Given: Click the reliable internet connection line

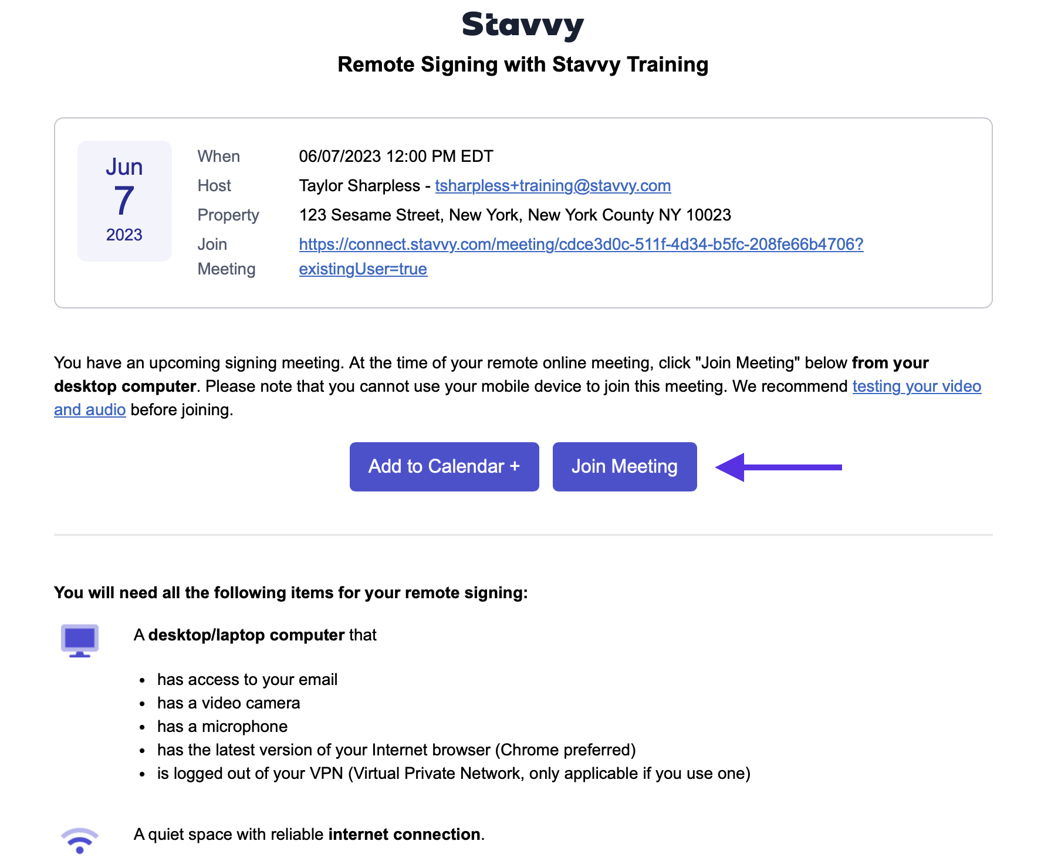Looking at the screenshot, I should 309,835.
